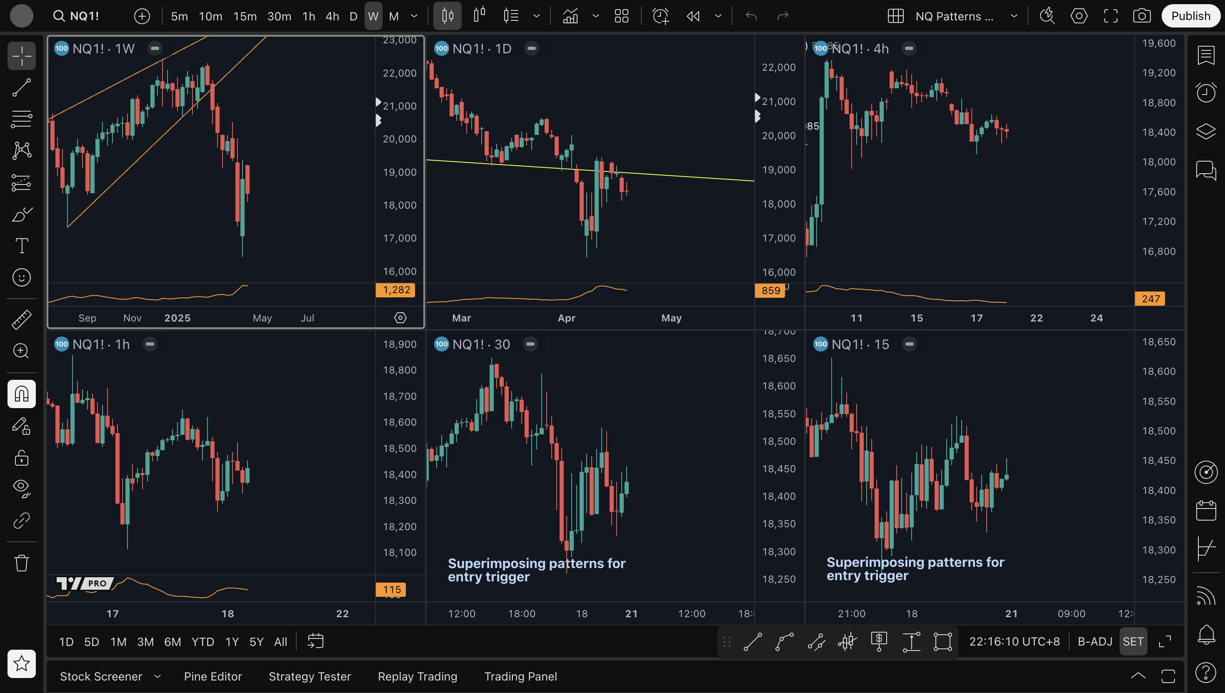The height and width of the screenshot is (693, 1225).
Task: Set range to YTD
Action: coord(202,642)
